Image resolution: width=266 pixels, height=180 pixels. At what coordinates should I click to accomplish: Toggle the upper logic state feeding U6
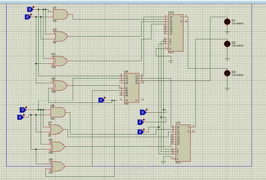click(x=22, y=110)
